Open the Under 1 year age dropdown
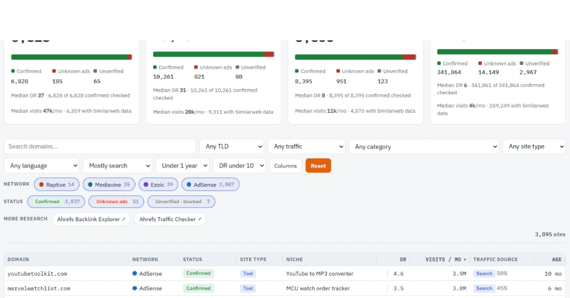This screenshot has width=570, height=298. pyautogui.click(x=182, y=166)
